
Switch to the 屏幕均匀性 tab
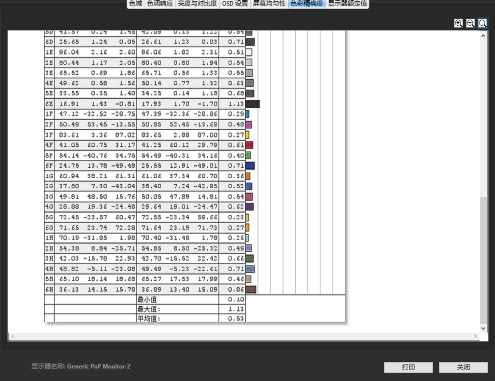tap(269, 4)
